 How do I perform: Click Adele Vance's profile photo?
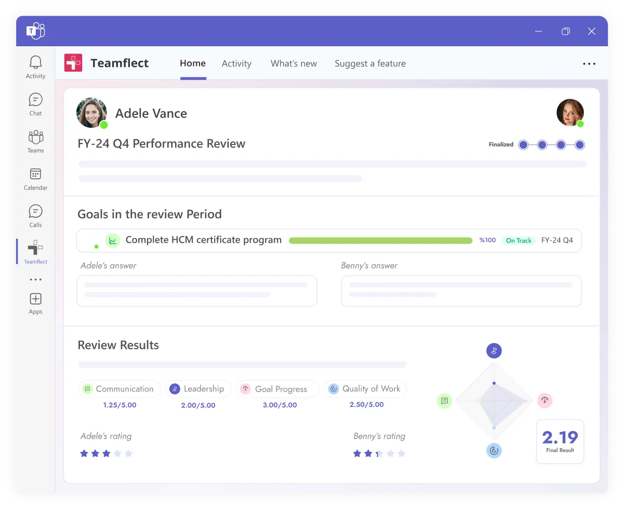click(x=91, y=113)
